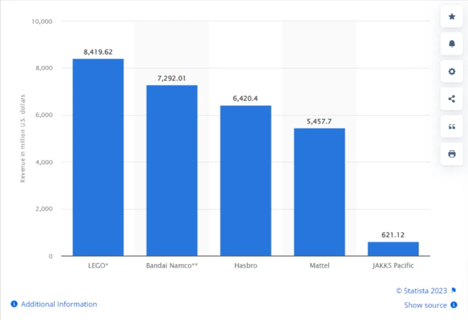Click the 621.12 value label
Screen dimensions: 468x320
[393, 235]
